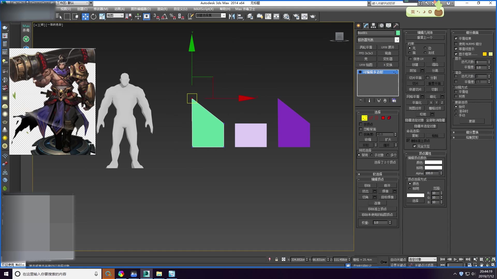Select the Edge constraint radio button
This screenshot has width=497, height=279.
(x=425, y=48)
